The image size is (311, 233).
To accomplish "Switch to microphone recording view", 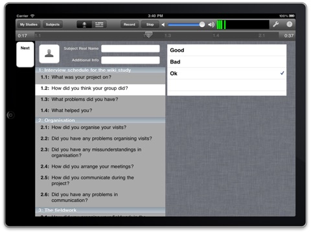I will tap(84, 25).
